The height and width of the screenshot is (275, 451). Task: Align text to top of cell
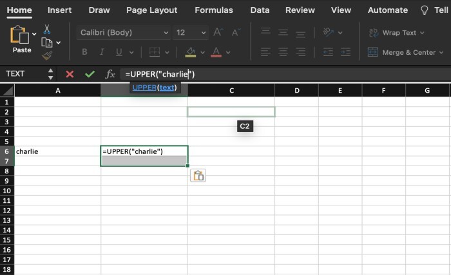265,30
